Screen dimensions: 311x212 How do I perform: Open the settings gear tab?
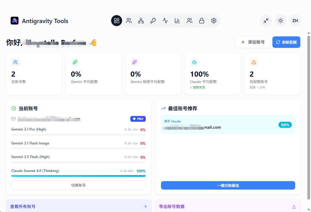point(214,21)
